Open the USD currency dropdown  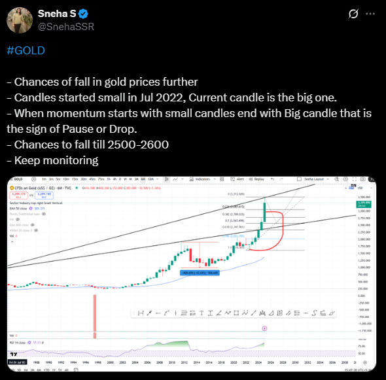[364, 188]
